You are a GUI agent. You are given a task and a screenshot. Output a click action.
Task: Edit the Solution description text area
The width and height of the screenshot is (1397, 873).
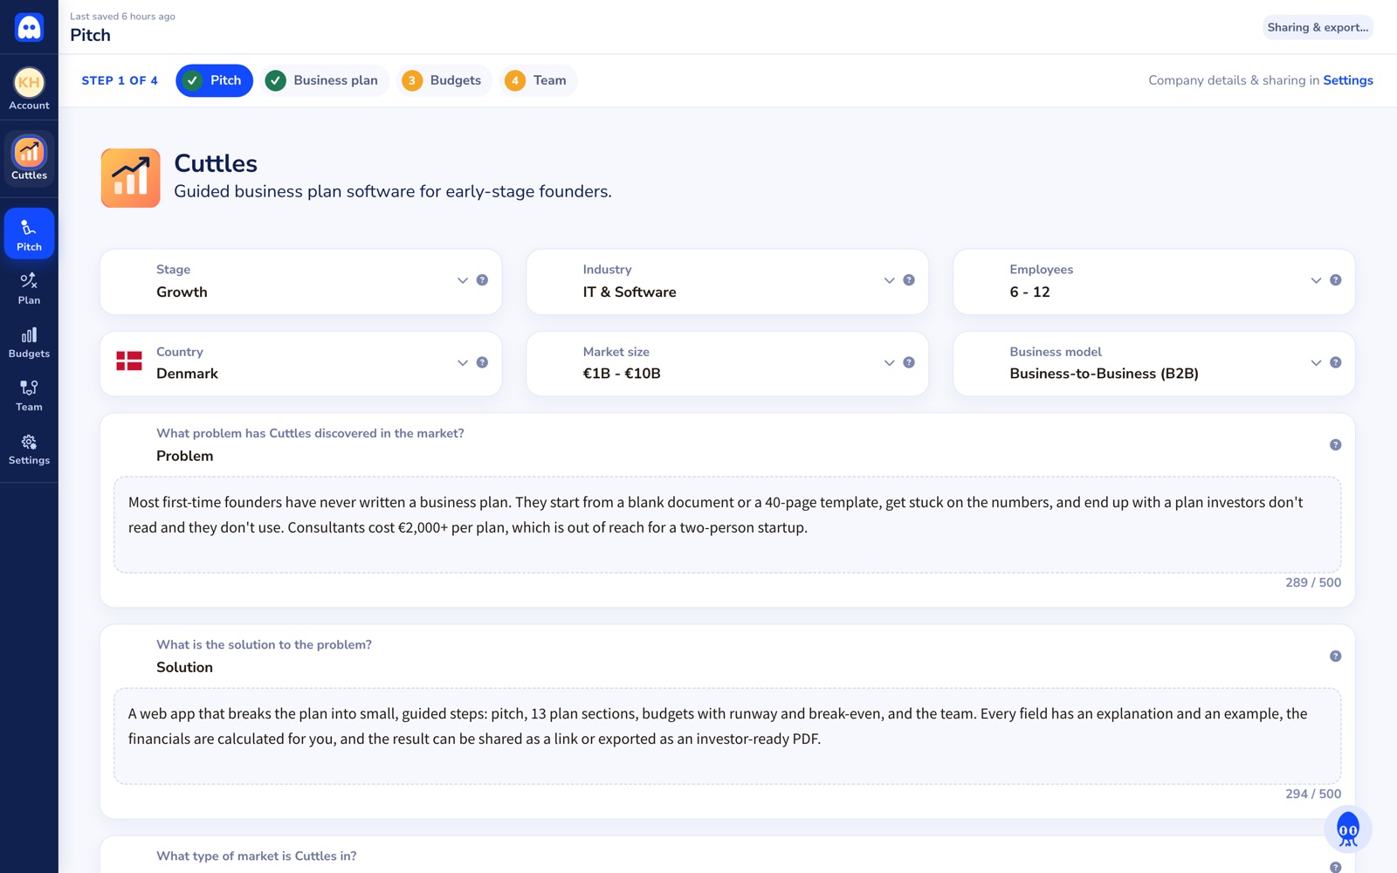727,736
